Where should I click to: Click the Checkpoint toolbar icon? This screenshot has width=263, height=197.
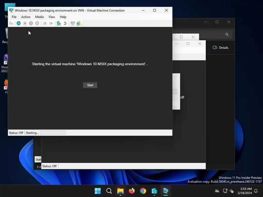(x=59, y=23)
